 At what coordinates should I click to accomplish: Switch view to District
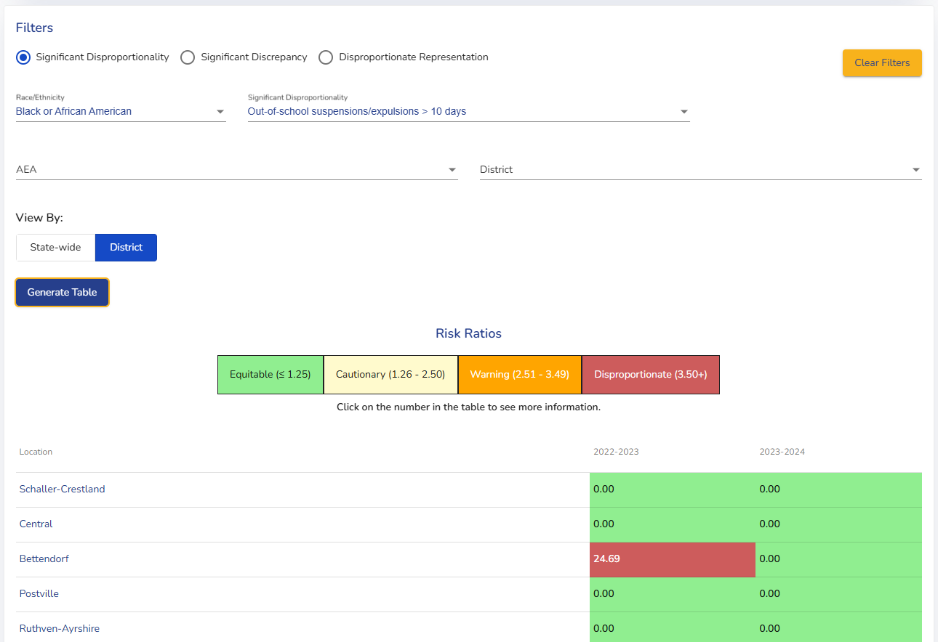(126, 248)
